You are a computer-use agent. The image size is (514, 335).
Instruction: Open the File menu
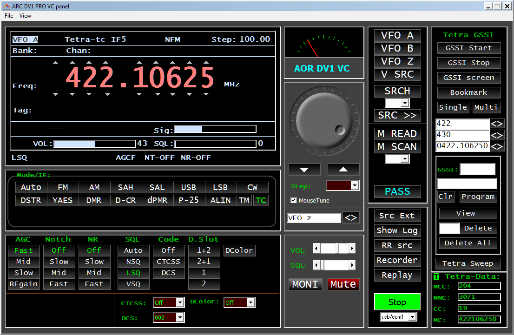[x=8, y=15]
